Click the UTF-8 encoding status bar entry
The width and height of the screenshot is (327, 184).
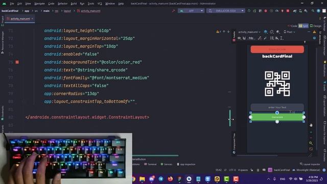click(x=232, y=170)
